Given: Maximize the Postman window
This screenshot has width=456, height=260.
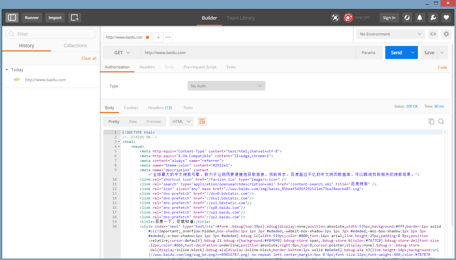Looking at the screenshot, I should [436, 3].
